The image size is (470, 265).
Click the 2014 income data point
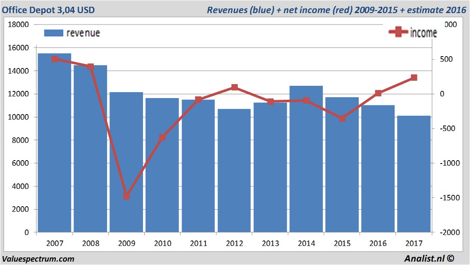pyautogui.click(x=306, y=100)
